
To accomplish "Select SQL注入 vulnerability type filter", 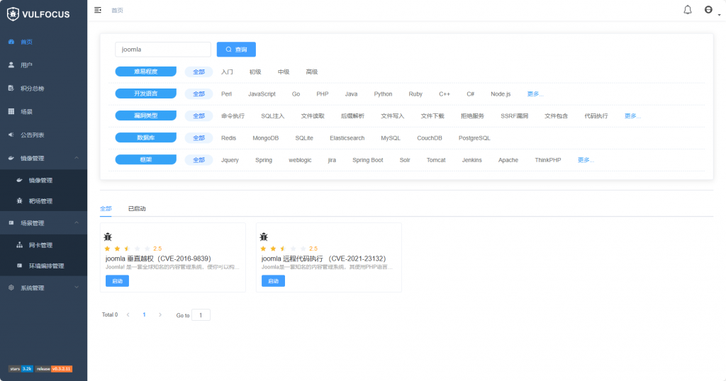I will (272, 116).
